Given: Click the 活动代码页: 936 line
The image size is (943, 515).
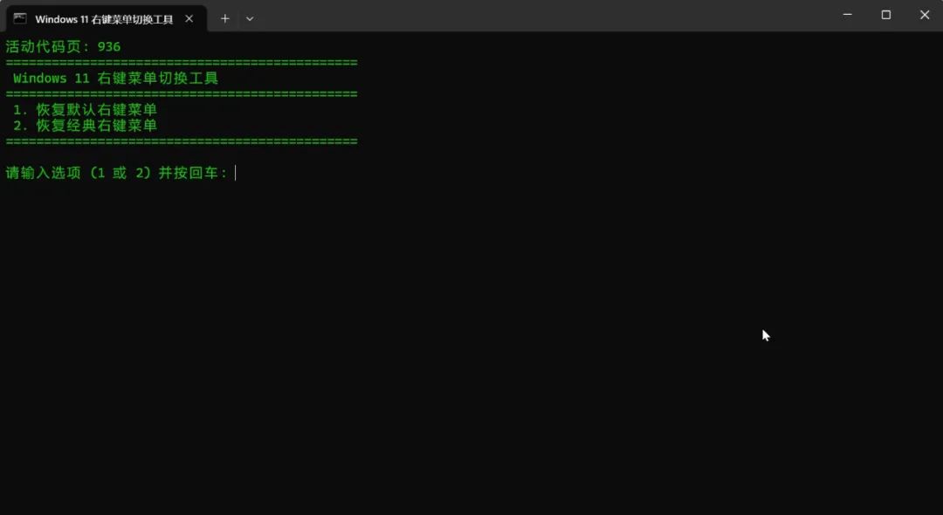Looking at the screenshot, I should pos(63,46).
